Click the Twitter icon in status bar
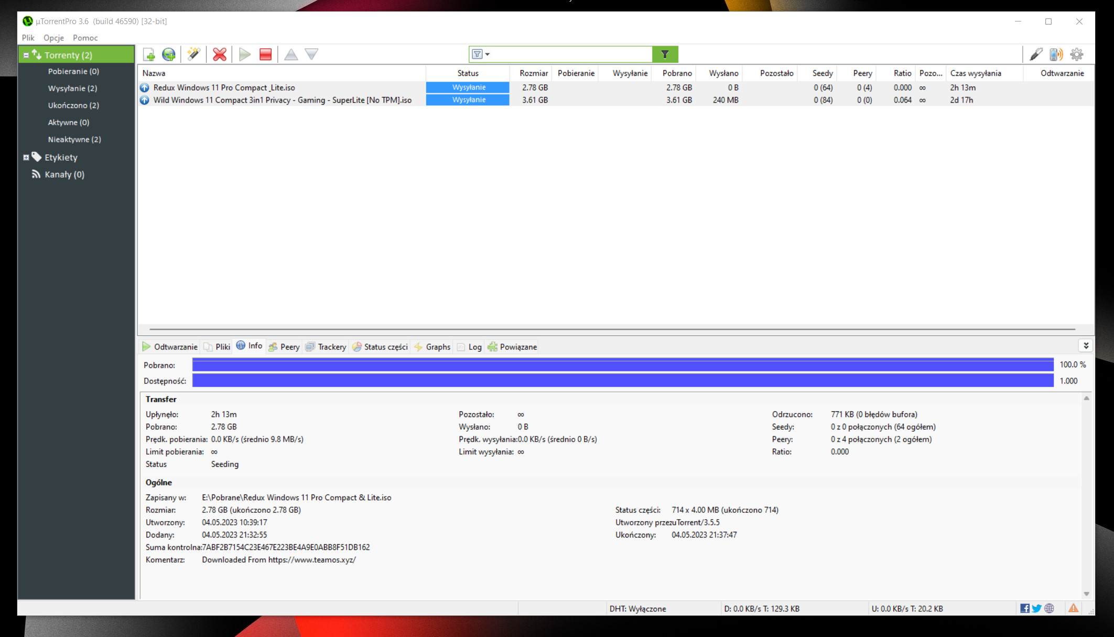Viewport: 1114px width, 637px height. [x=1037, y=609]
